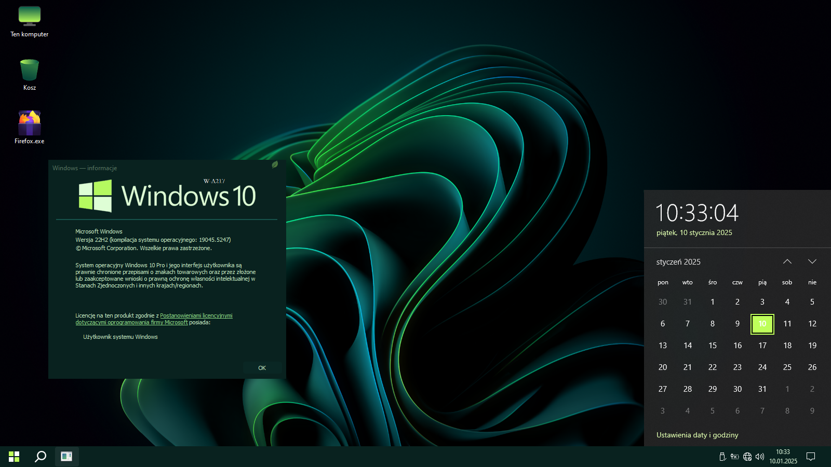Click the styczeń 2025 month header
The image size is (831, 467).
(678, 262)
